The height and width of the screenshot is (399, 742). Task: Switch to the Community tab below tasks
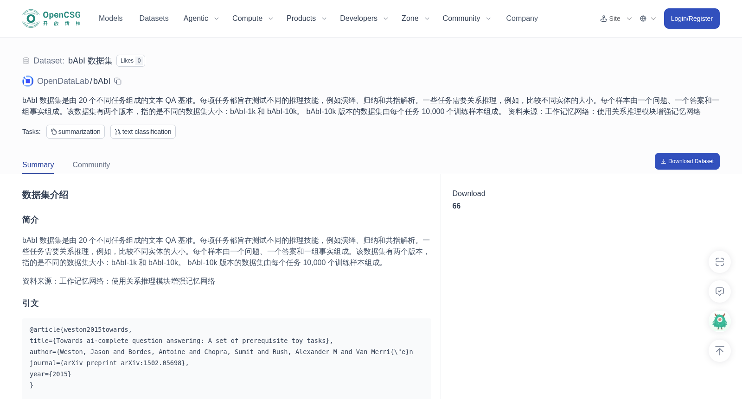[91, 165]
